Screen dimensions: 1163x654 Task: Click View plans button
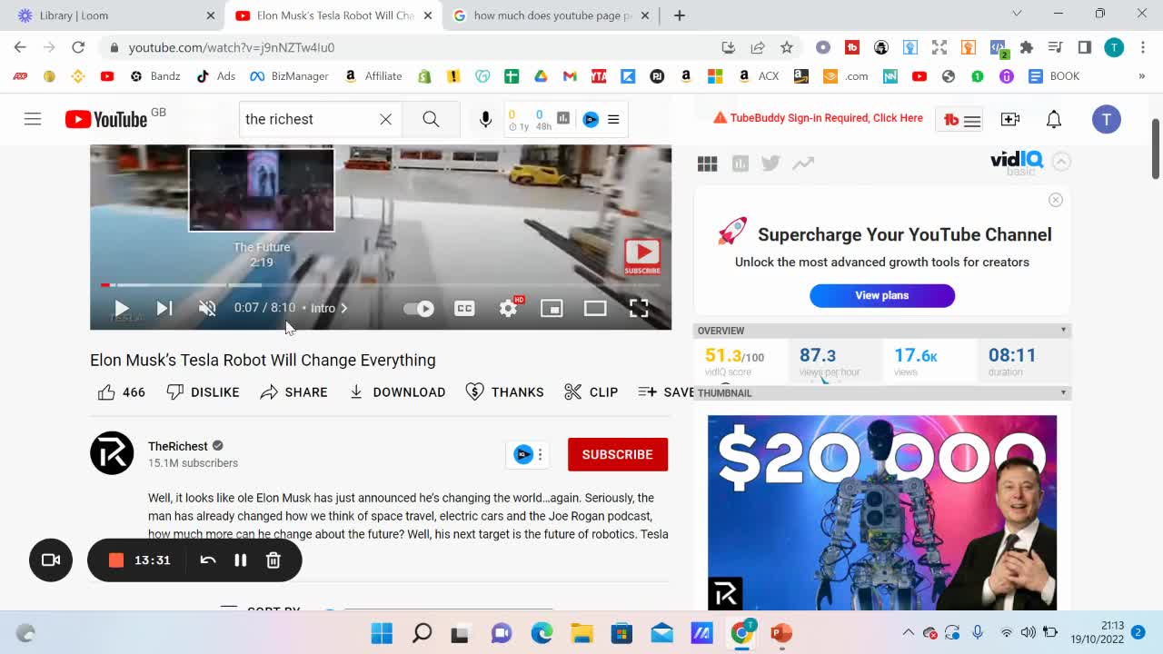point(882,295)
